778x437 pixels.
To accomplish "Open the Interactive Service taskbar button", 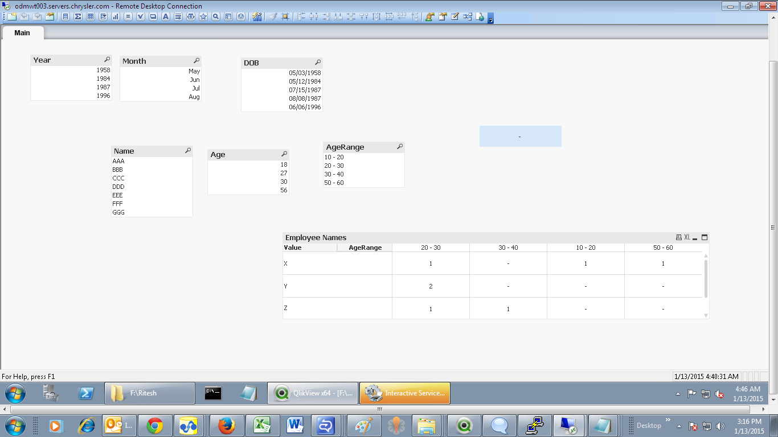I will click(405, 393).
